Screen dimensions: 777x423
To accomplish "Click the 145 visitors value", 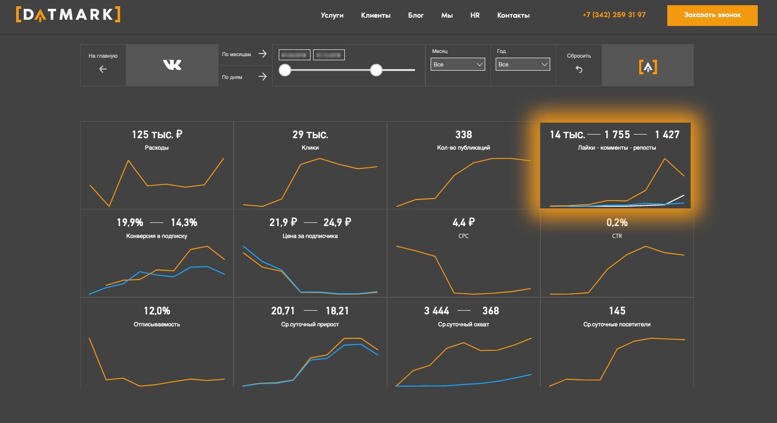I will pyautogui.click(x=617, y=311).
